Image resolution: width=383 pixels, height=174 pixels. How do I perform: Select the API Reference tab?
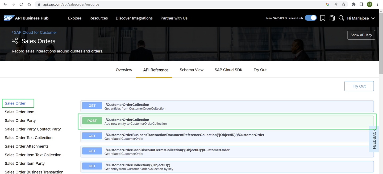coord(156,70)
